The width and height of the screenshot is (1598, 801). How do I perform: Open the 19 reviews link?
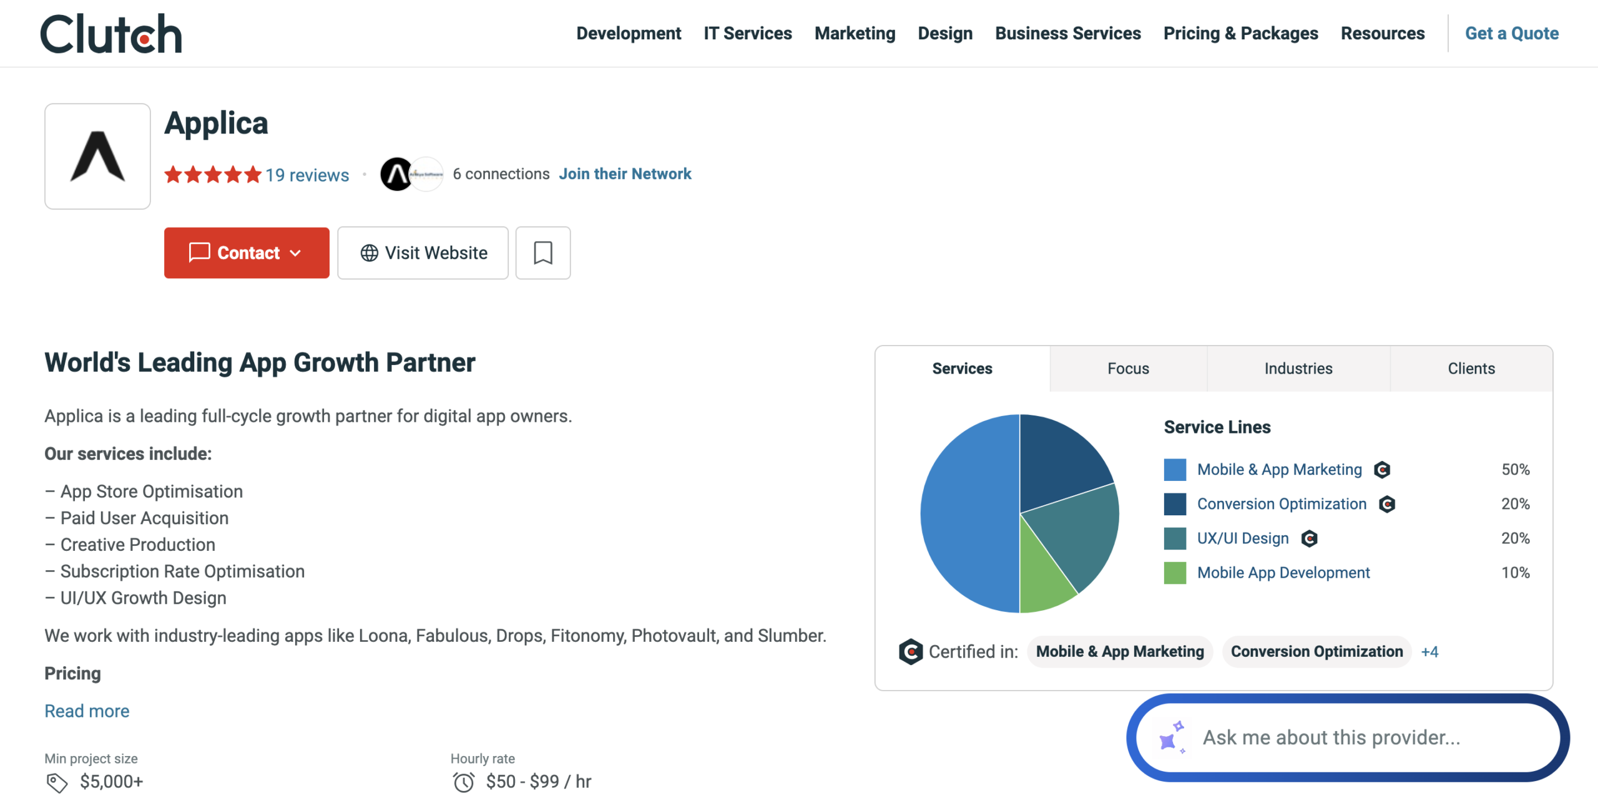pos(307,175)
